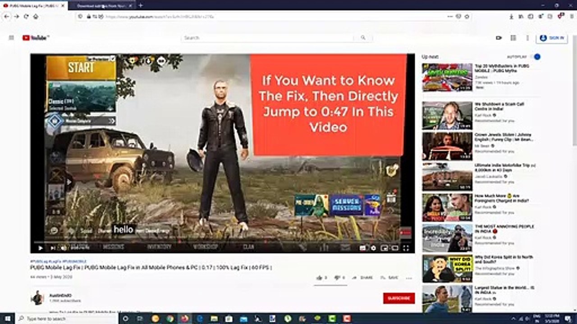This screenshot has height=324, width=577.
Task: Switch to the second 'Download' browser tab
Action: tap(102, 6)
